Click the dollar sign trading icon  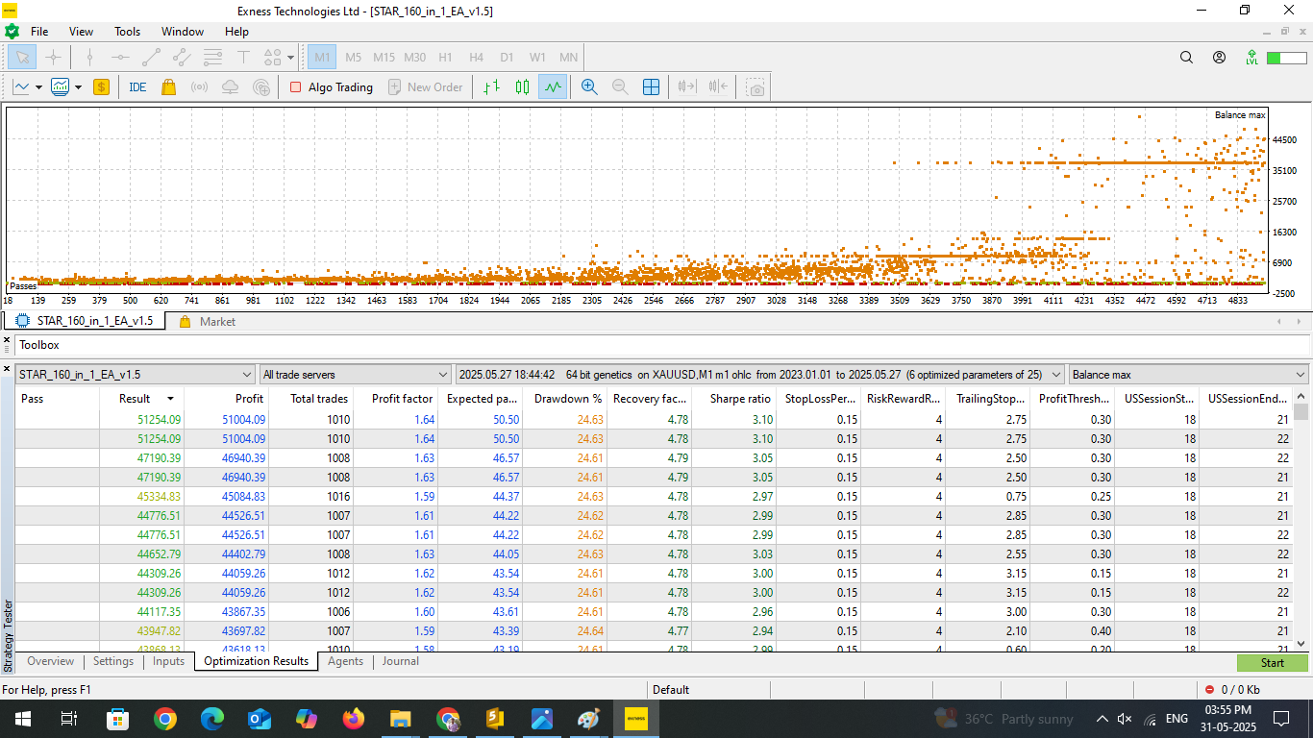click(101, 87)
